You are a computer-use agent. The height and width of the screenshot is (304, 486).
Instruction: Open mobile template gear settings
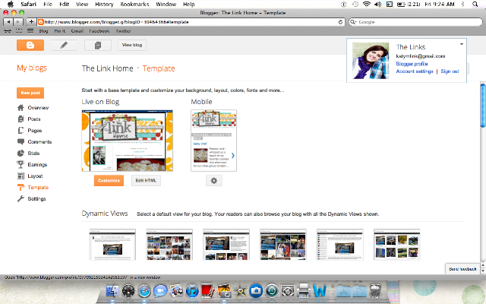[214, 181]
